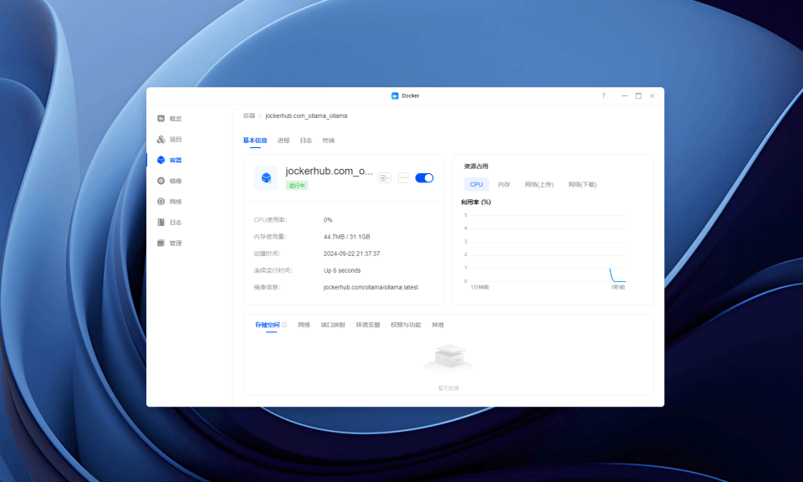Open the 概览 overview sidebar item
The image size is (803, 482).
coord(170,118)
